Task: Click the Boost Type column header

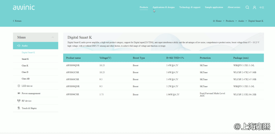Action: (139, 58)
